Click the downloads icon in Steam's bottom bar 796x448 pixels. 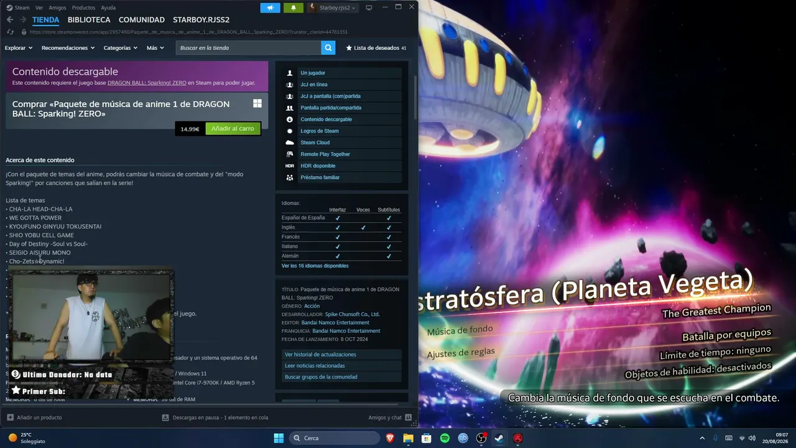165,418
